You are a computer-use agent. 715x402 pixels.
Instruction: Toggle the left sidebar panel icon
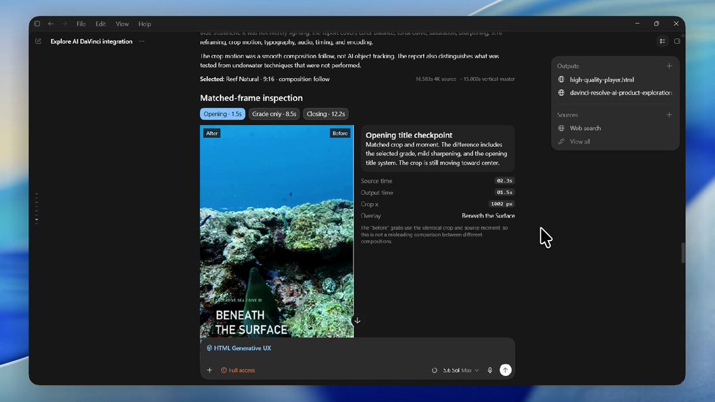(x=37, y=24)
